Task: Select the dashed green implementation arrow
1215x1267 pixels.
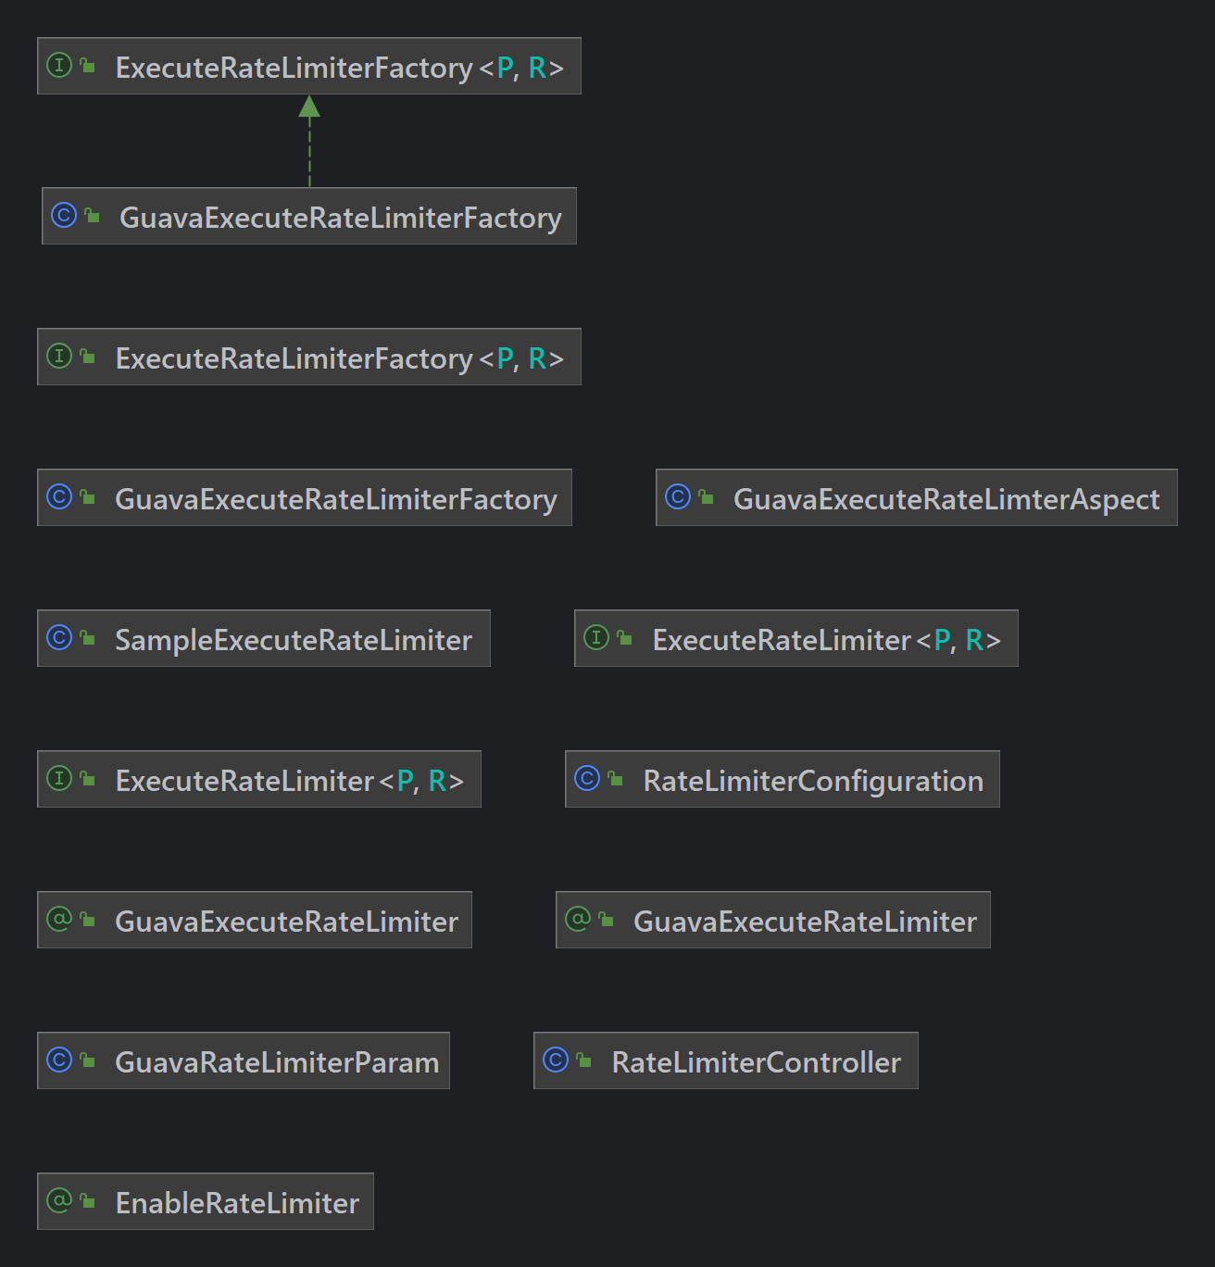Action: [309, 141]
